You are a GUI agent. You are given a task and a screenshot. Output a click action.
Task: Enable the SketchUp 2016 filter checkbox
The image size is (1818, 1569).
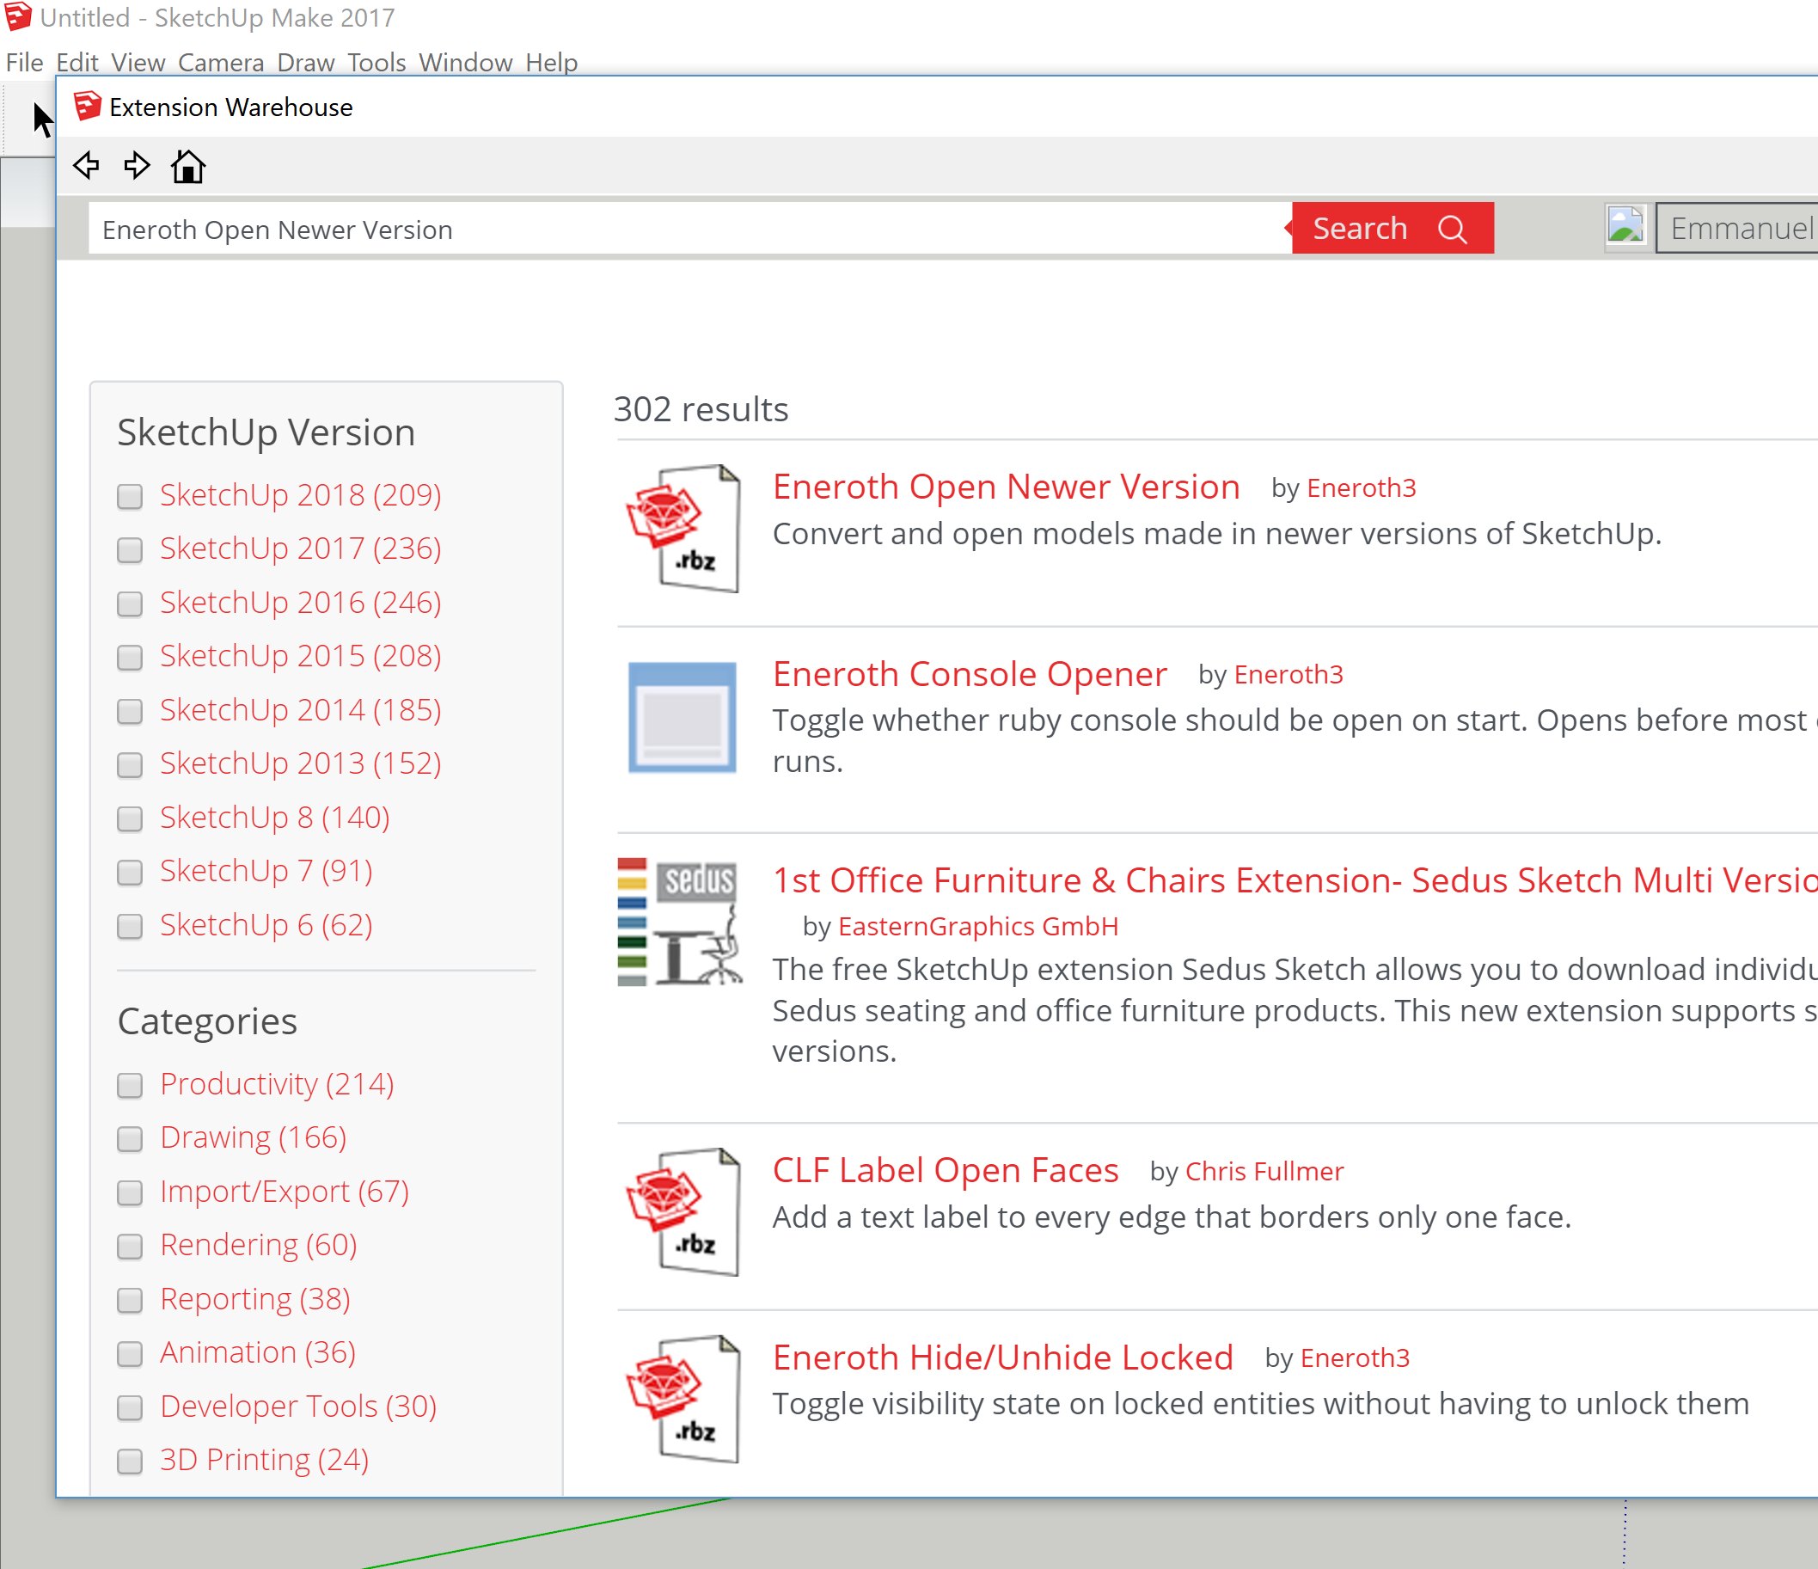pos(130,604)
